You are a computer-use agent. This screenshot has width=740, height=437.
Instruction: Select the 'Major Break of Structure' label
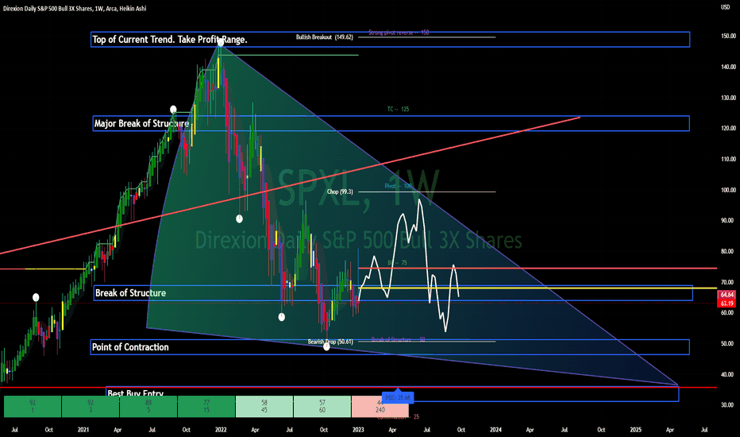141,124
